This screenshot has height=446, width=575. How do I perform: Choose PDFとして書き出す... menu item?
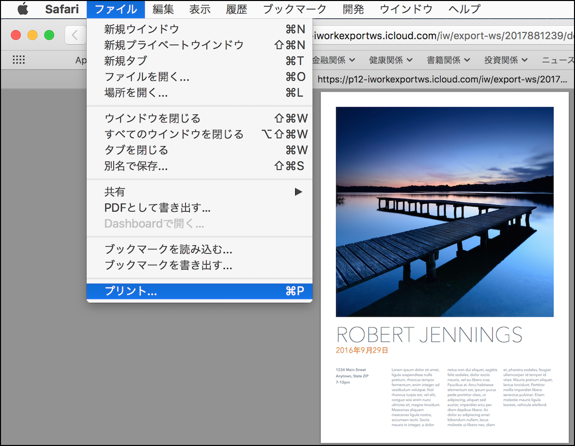[x=157, y=208]
